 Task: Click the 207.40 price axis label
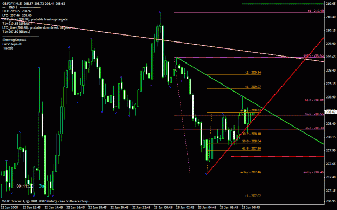tap(331, 177)
